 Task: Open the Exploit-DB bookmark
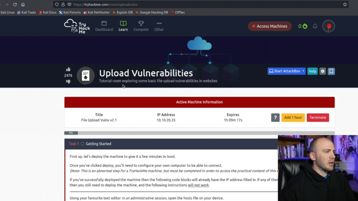(123, 12)
